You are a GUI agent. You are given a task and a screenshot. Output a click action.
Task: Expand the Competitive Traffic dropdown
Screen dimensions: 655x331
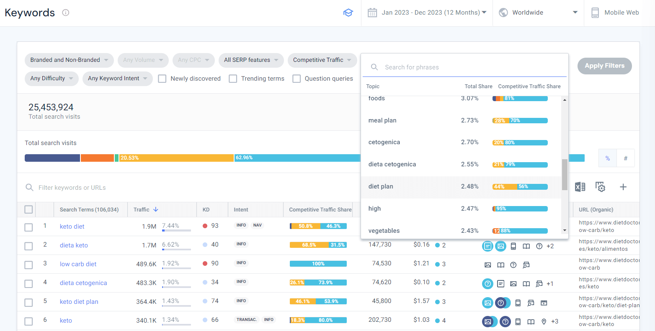click(322, 60)
